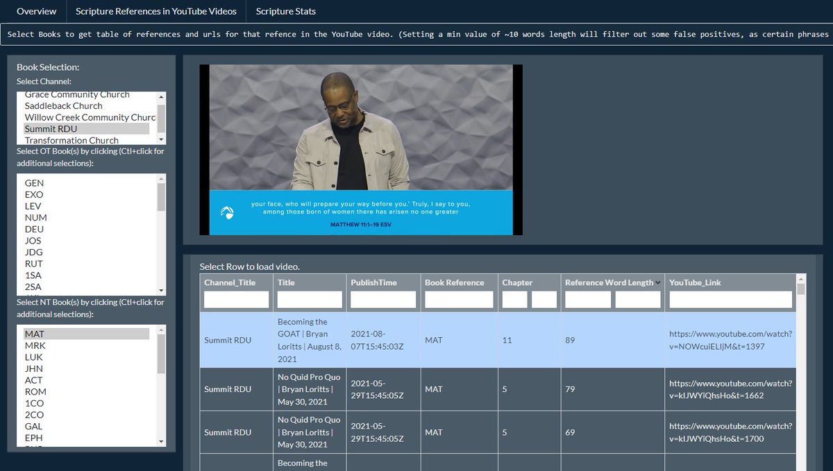Click OT book list scroll-down arrow
The height and width of the screenshot is (471, 833).
(x=161, y=291)
